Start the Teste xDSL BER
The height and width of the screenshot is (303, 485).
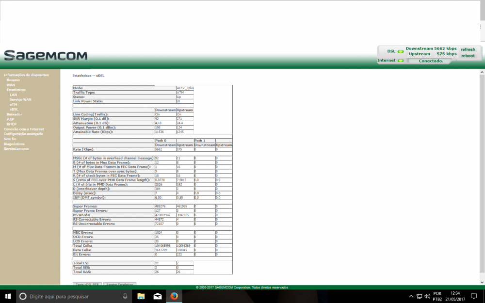pyautogui.click(x=88, y=284)
